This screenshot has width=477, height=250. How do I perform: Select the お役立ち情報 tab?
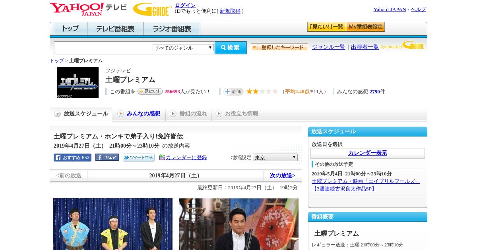point(237,114)
